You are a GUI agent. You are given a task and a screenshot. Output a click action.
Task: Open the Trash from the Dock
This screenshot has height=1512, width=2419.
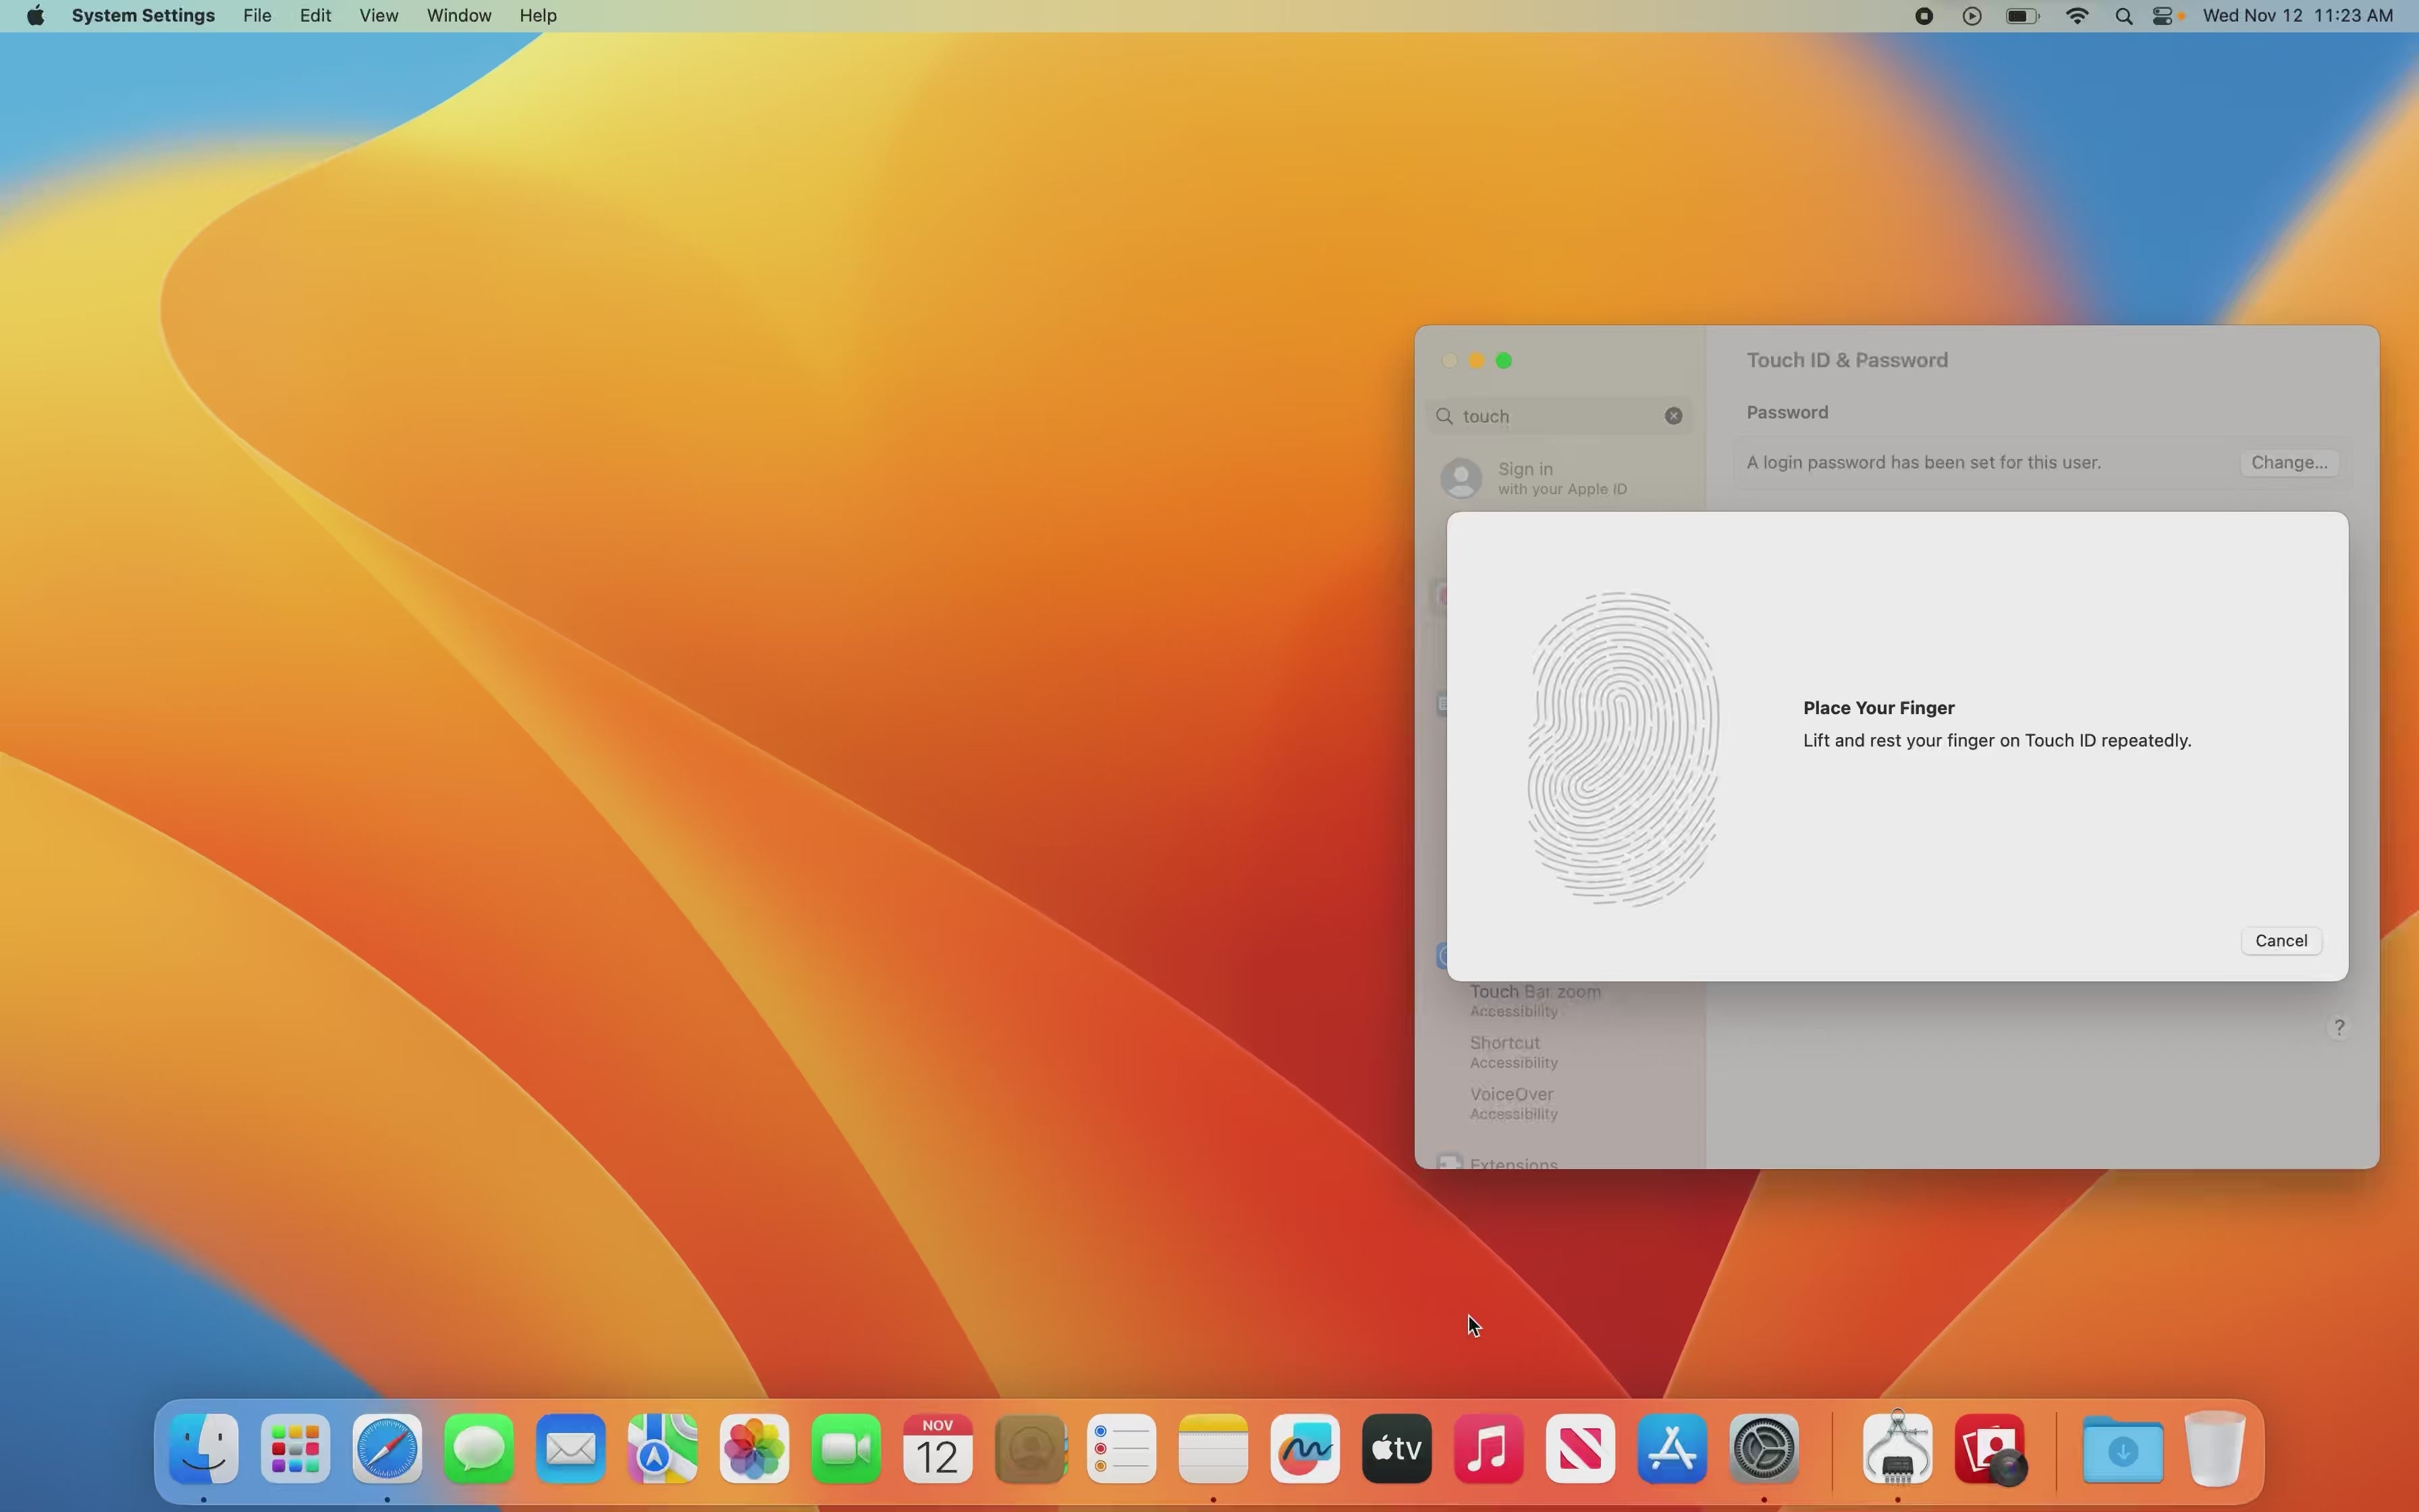[x=2216, y=1448]
